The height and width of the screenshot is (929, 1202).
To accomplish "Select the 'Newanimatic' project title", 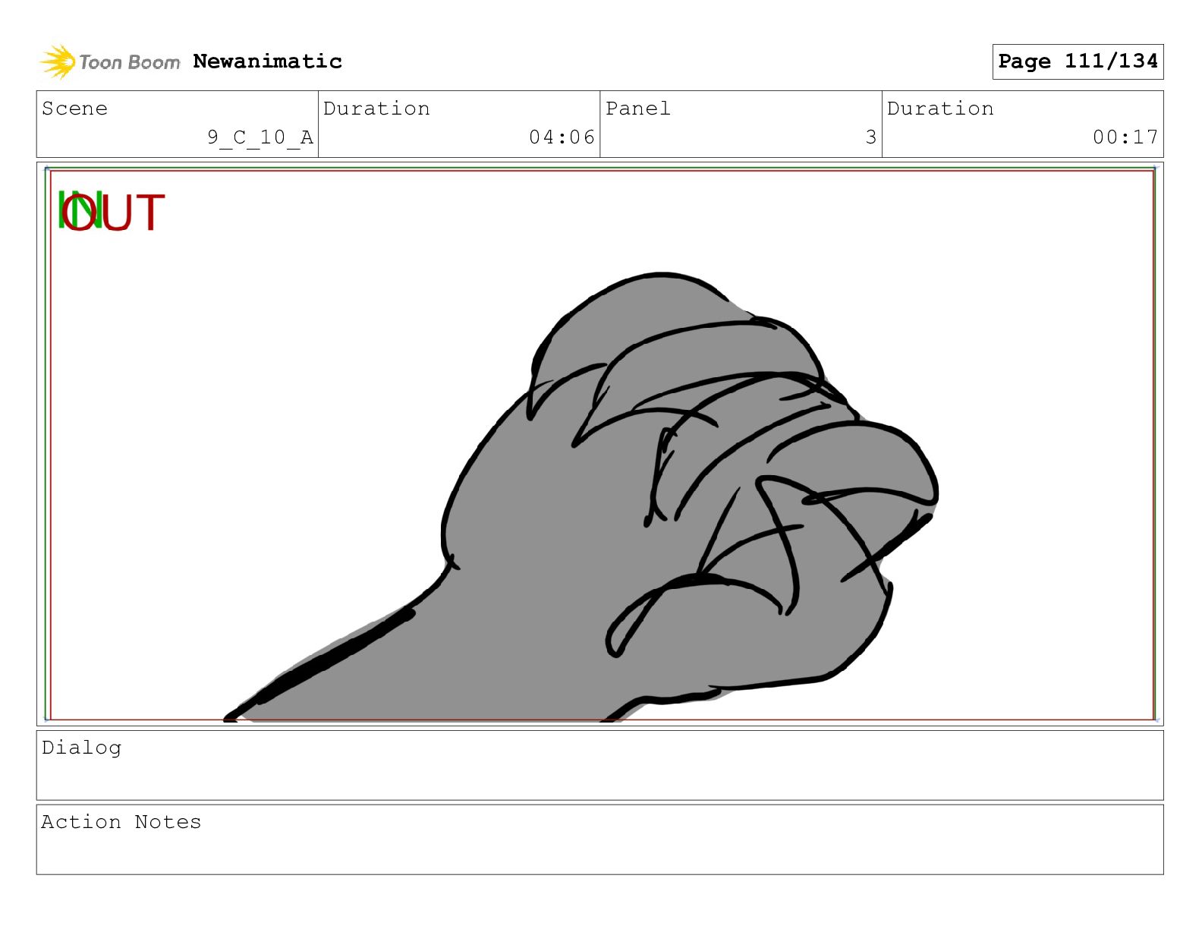I will (267, 61).
